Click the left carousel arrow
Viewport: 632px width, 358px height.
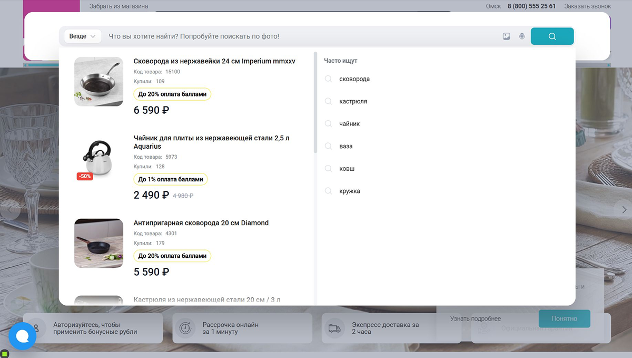(x=9, y=210)
